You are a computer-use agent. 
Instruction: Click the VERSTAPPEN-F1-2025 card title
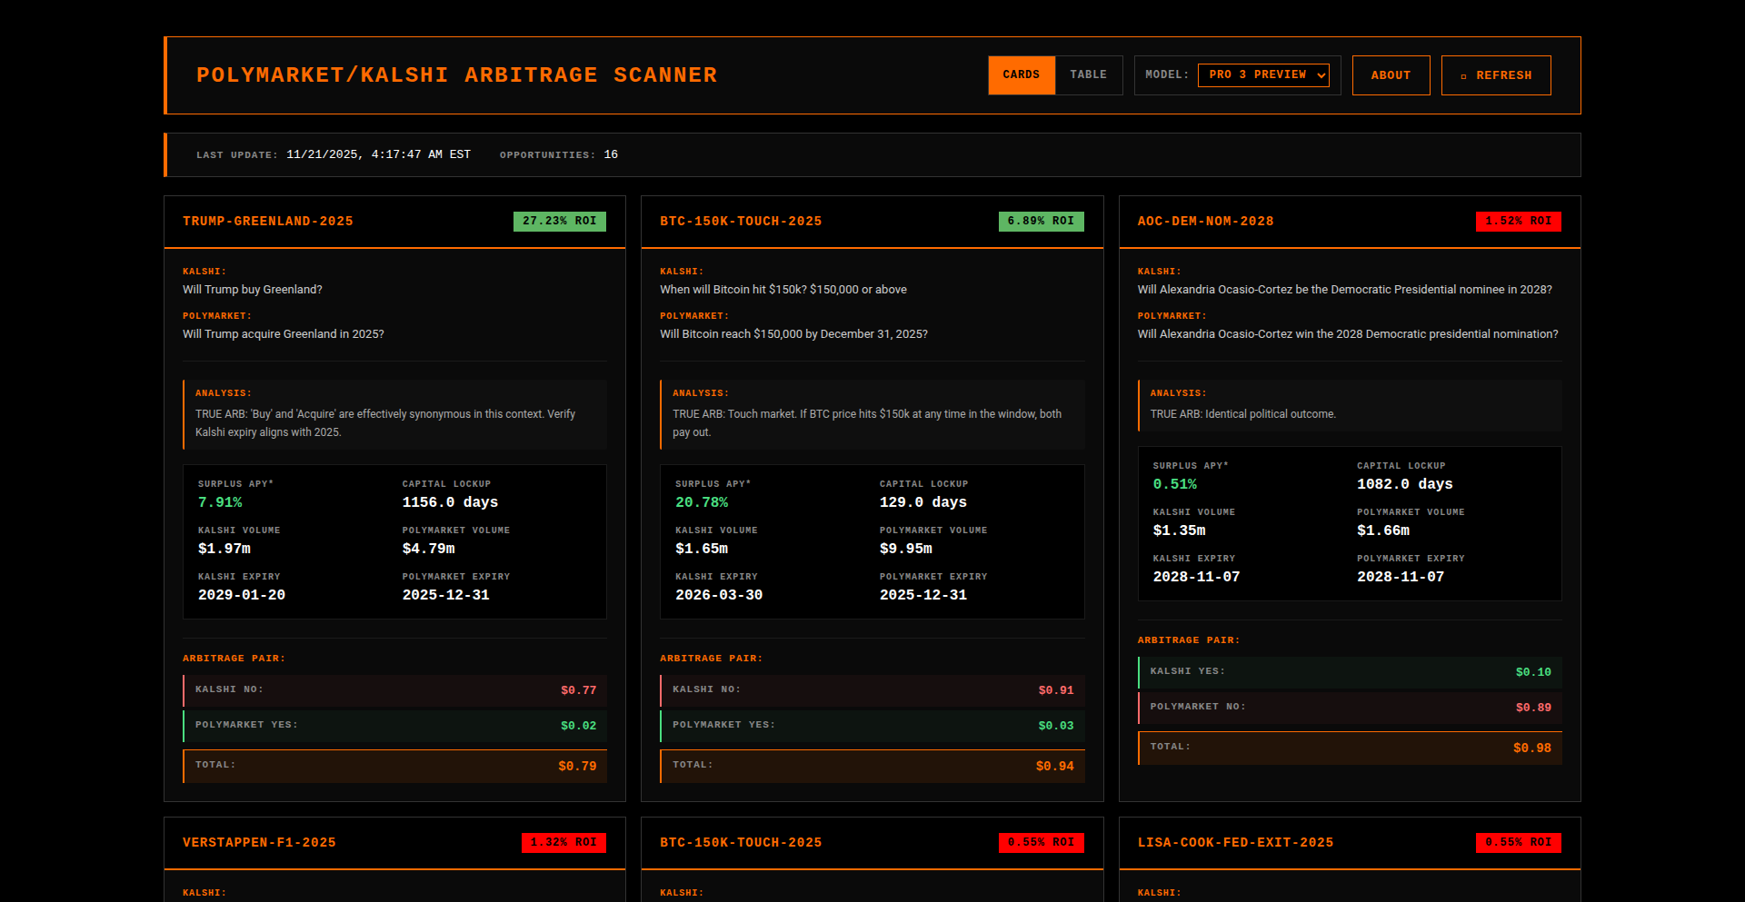pyautogui.click(x=259, y=843)
